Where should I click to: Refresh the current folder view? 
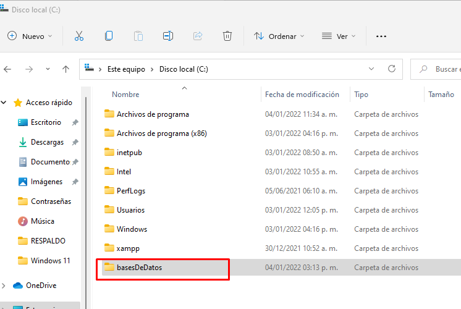click(x=391, y=69)
